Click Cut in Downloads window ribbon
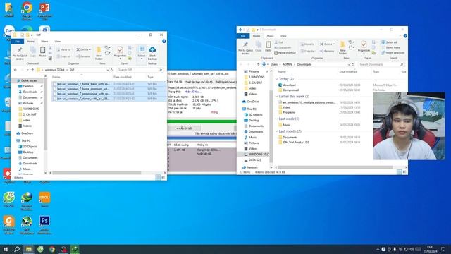The width and height of the screenshot is (451, 254). (x=279, y=42)
